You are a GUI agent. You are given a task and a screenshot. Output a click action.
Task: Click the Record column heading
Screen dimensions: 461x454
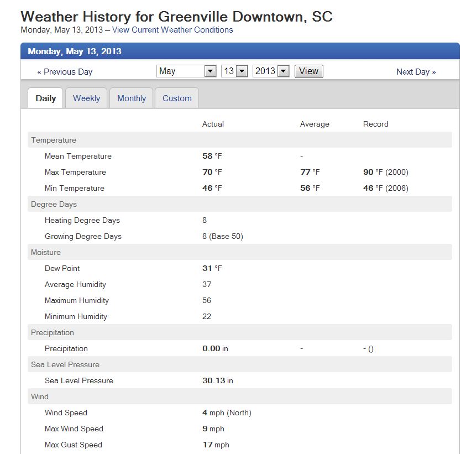click(x=376, y=124)
